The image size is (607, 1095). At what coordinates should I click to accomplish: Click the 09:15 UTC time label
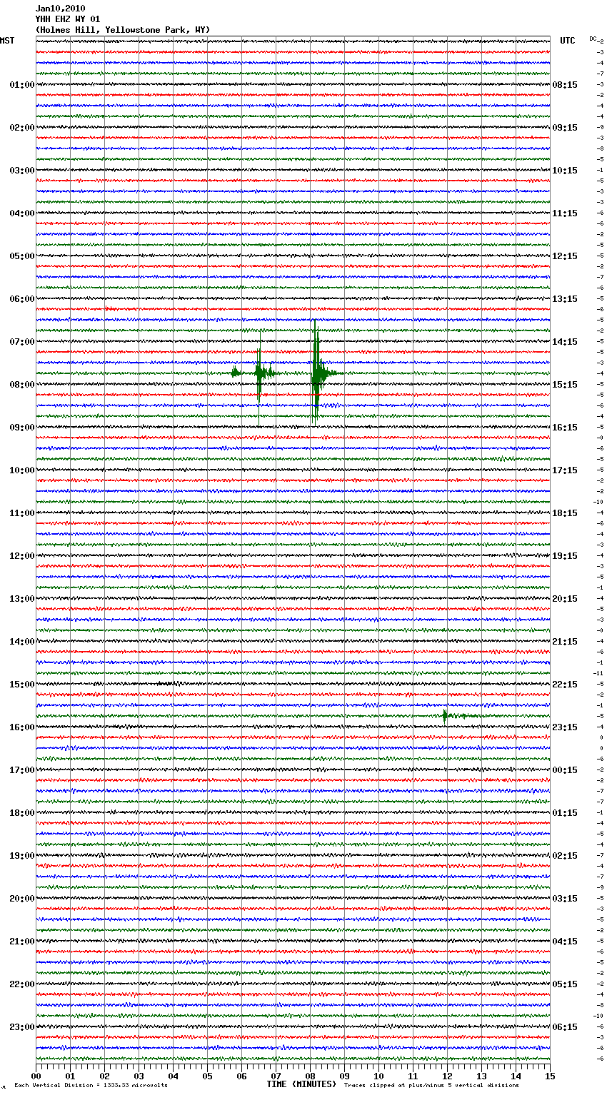[x=565, y=128]
